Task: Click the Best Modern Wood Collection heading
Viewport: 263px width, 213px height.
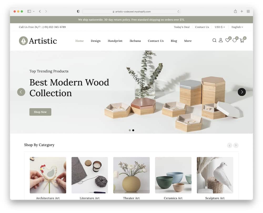Action: 69,88
